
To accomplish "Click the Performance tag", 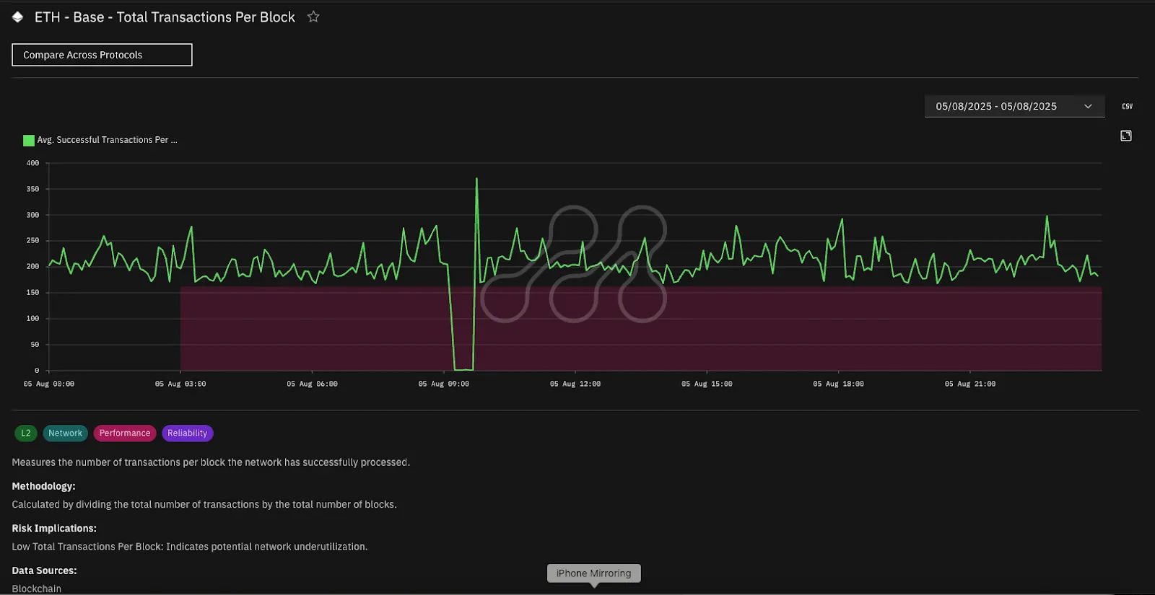I will click(x=125, y=433).
